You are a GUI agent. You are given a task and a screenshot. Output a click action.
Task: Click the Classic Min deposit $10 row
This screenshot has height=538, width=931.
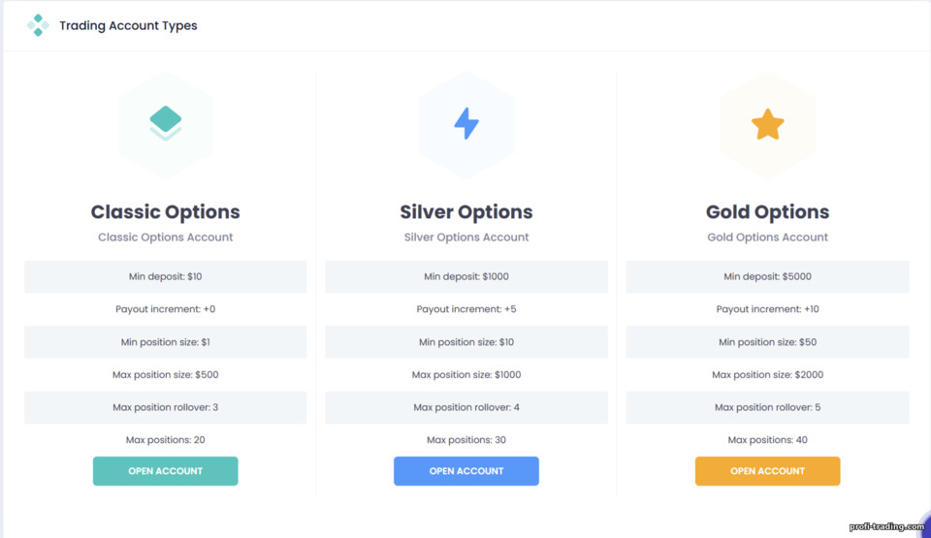tap(166, 276)
